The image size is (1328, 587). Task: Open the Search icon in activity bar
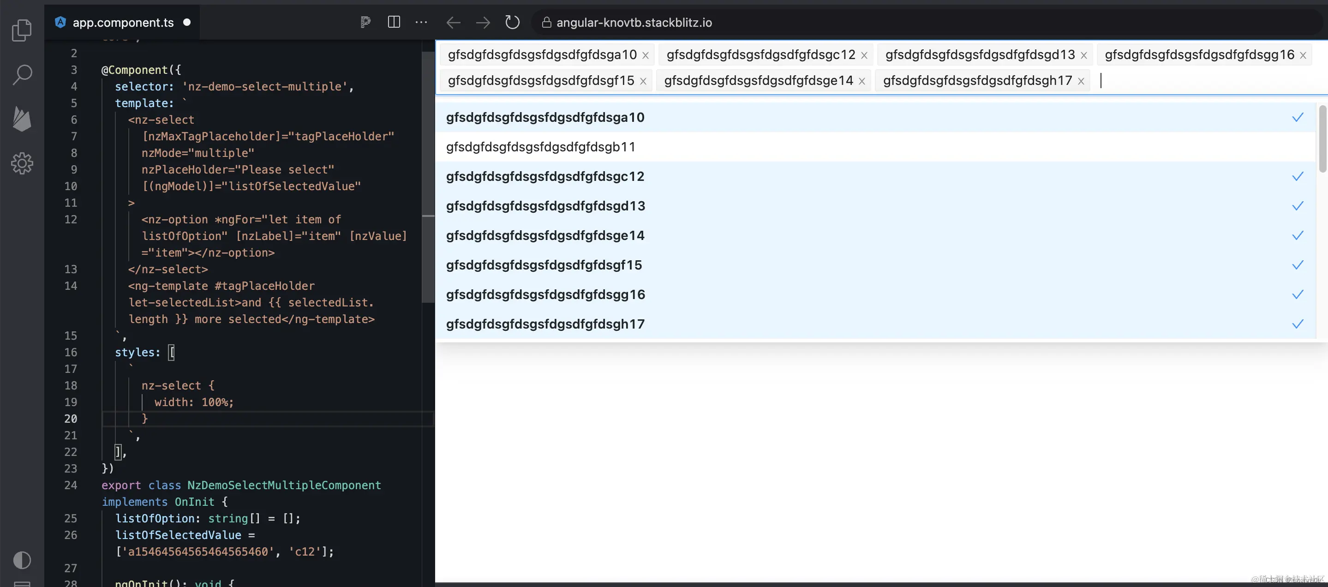click(22, 74)
